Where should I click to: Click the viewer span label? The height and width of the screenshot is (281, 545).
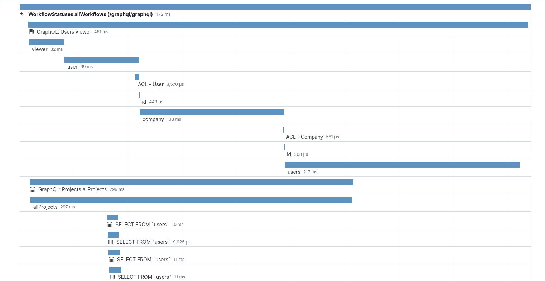[40, 49]
